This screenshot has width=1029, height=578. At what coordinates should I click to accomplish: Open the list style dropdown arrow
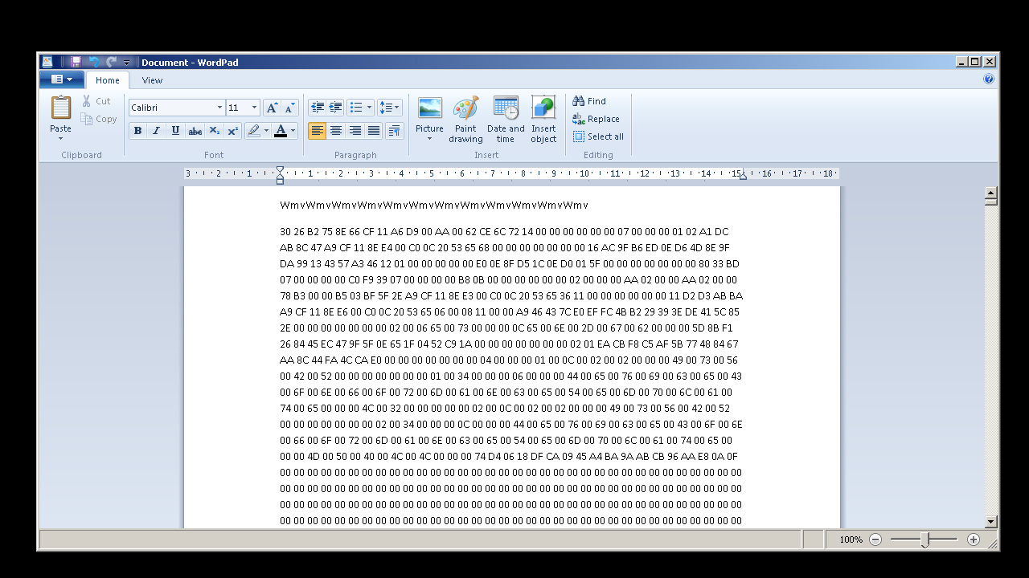coord(370,108)
